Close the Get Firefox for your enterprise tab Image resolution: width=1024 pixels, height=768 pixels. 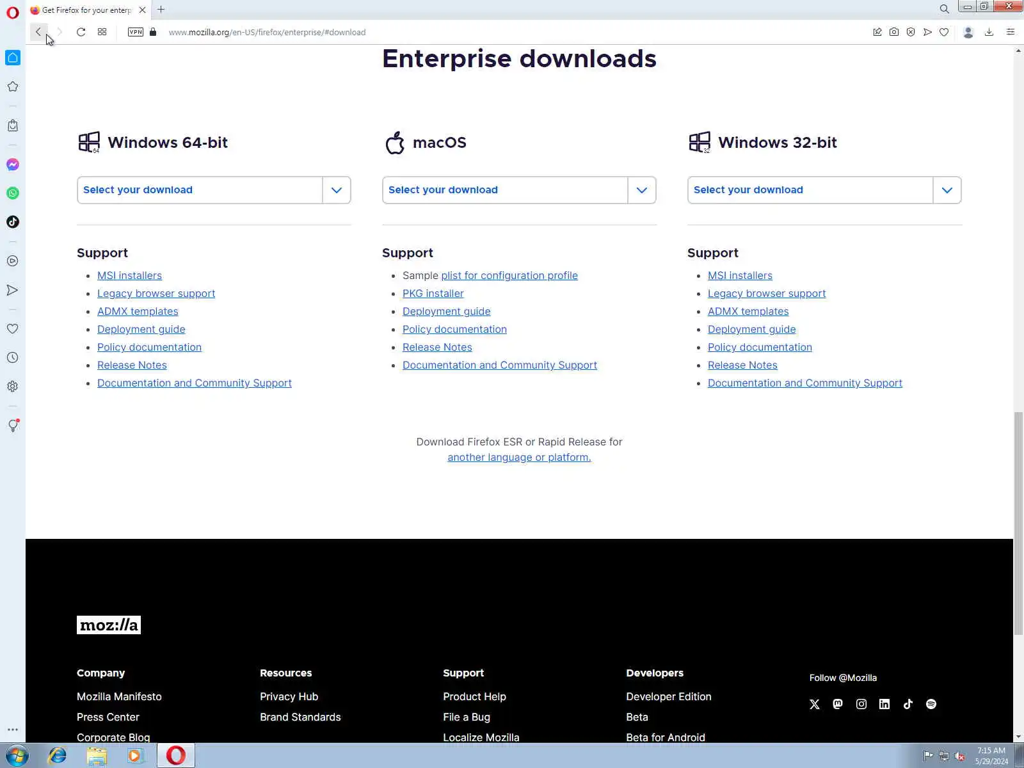pos(142,10)
